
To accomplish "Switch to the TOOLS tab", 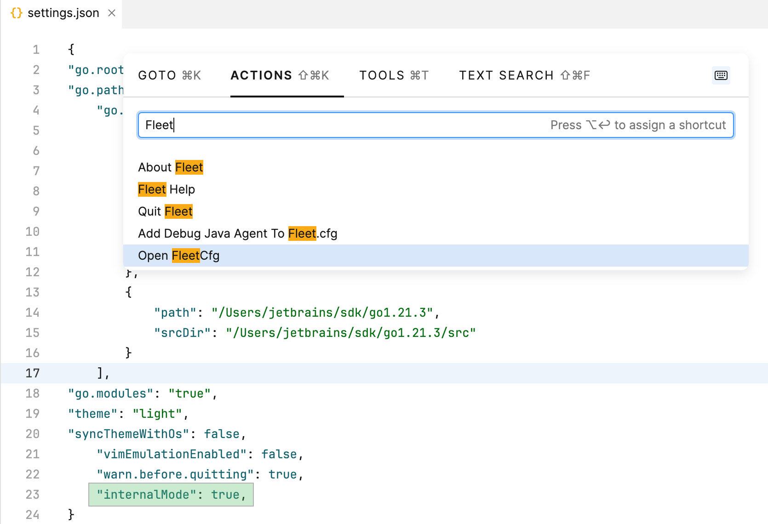I will click(x=393, y=75).
